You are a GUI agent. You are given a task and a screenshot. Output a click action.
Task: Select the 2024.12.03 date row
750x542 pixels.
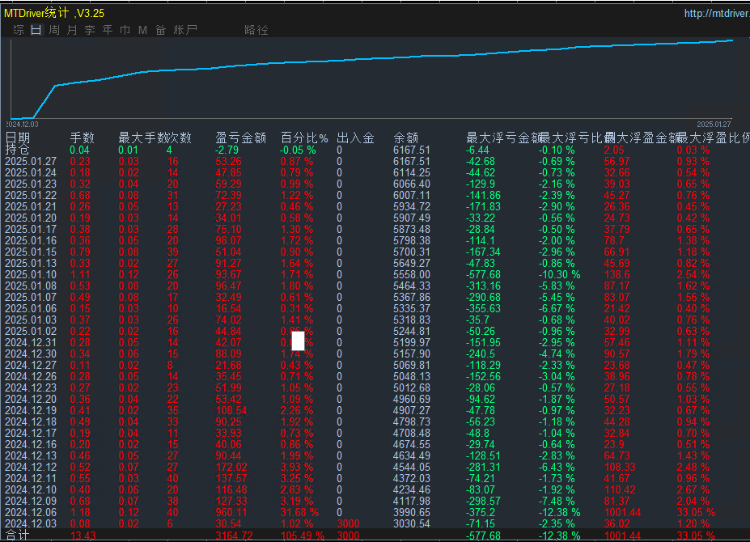pyautogui.click(x=31, y=524)
